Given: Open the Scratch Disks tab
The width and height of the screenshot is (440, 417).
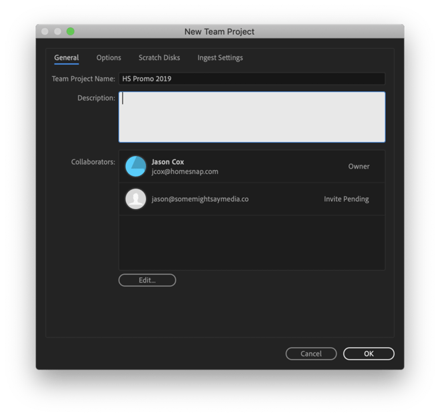Looking at the screenshot, I should (159, 58).
